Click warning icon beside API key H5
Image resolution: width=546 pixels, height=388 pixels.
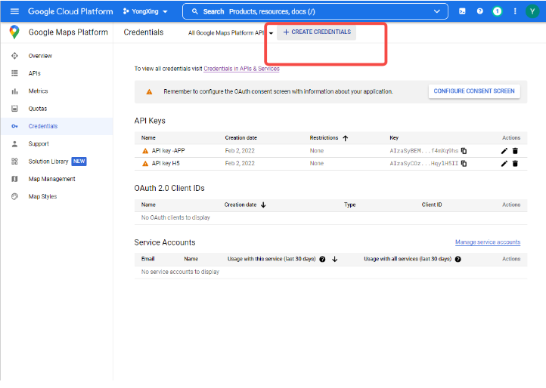[145, 163]
